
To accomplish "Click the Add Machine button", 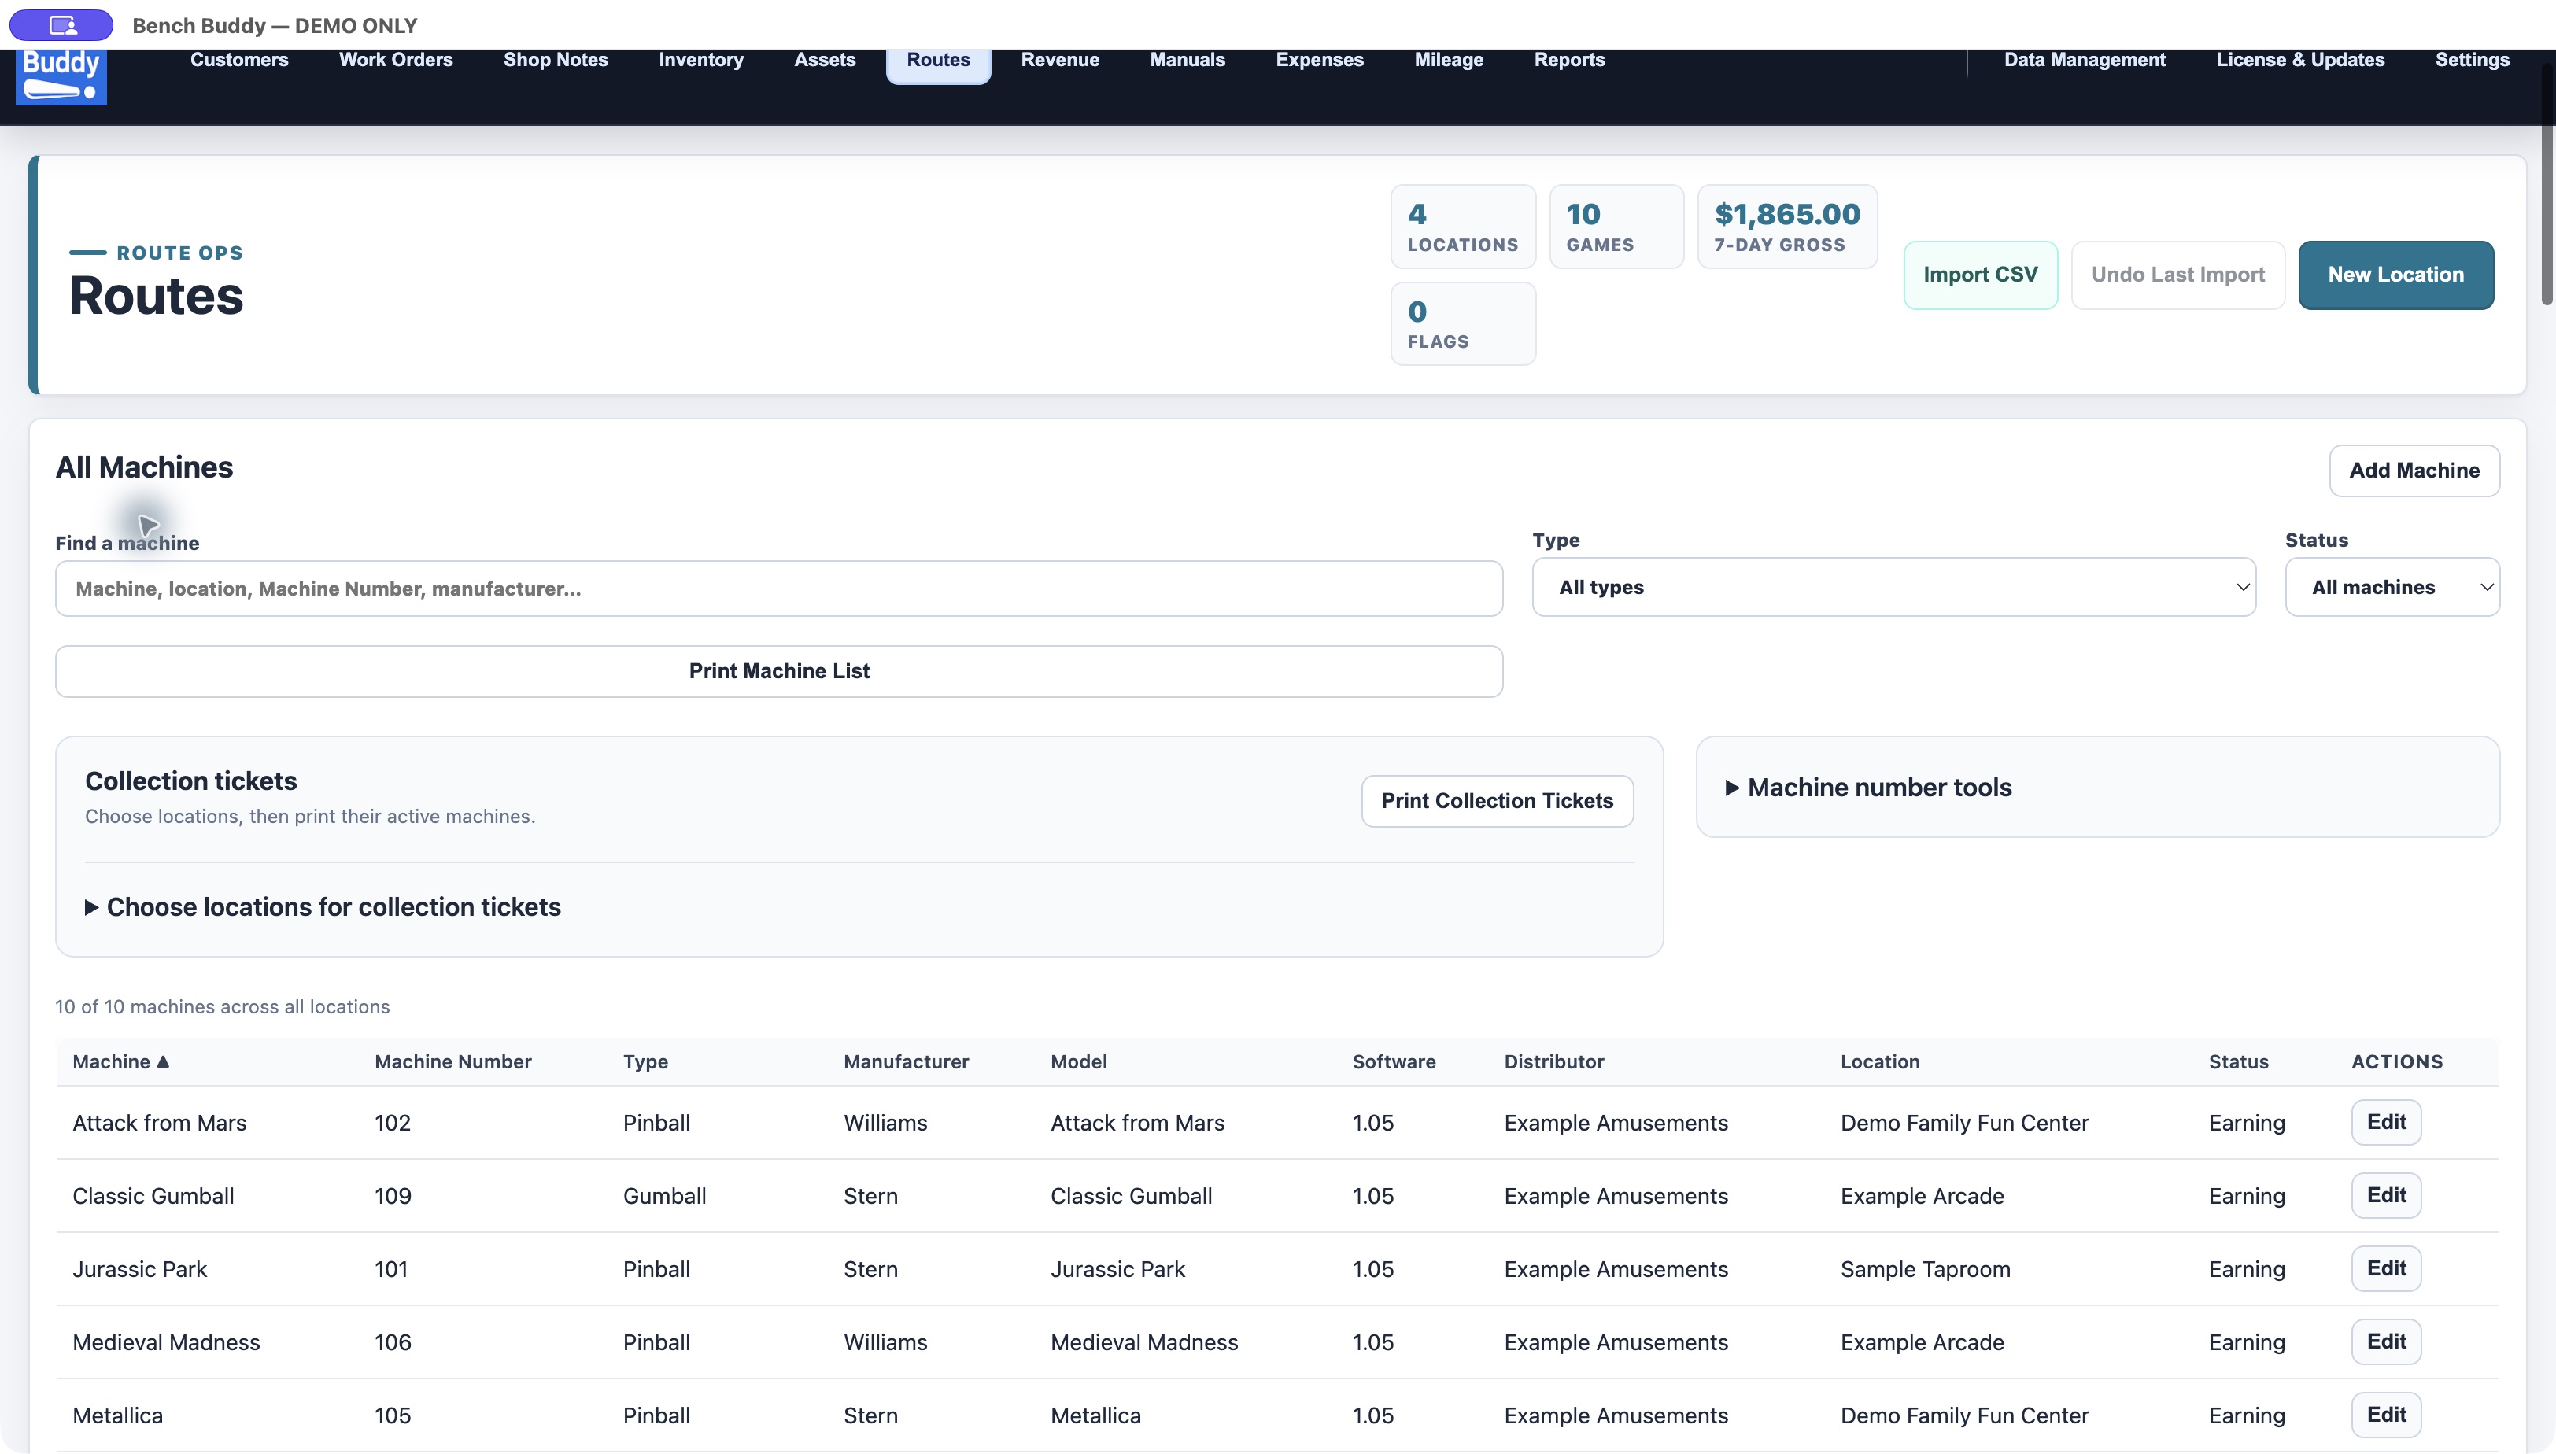I will [x=2414, y=471].
